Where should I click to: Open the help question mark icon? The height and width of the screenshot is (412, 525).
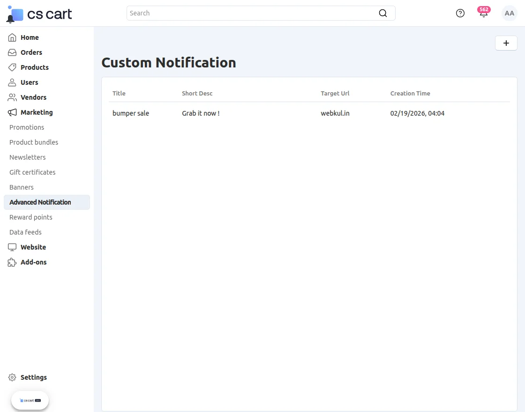[x=460, y=13]
